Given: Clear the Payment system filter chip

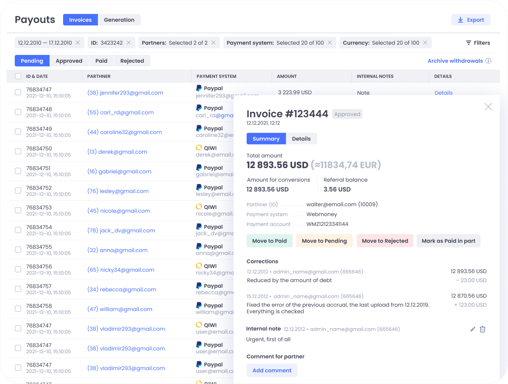Looking at the screenshot, I should click(x=330, y=43).
